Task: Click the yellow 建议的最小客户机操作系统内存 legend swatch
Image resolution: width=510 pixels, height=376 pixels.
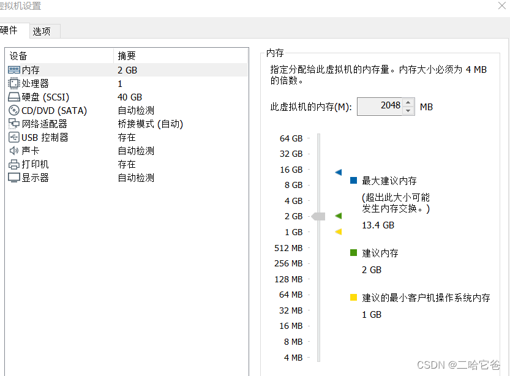Action: [x=353, y=297]
